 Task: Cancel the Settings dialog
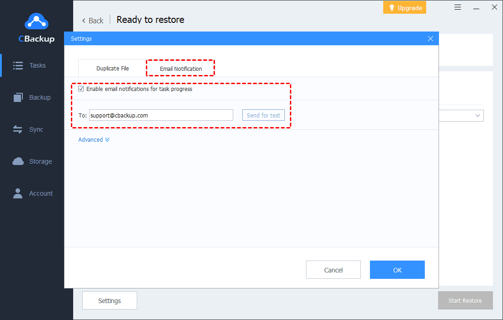click(x=333, y=270)
